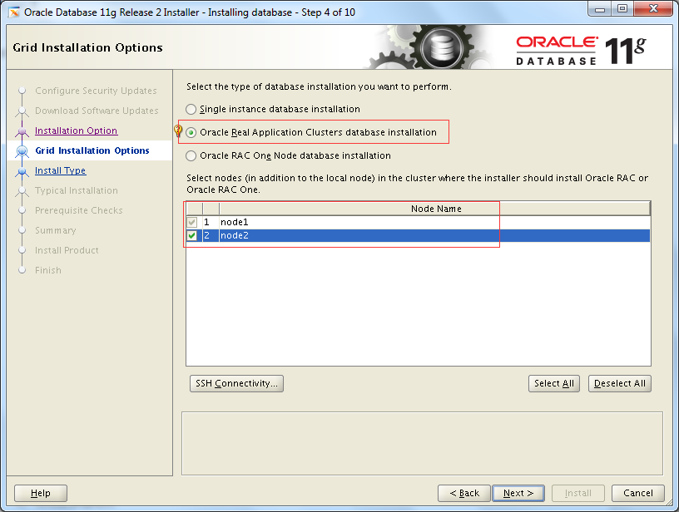This screenshot has width=679, height=512.
Task: Cancel the database installation
Action: click(638, 493)
